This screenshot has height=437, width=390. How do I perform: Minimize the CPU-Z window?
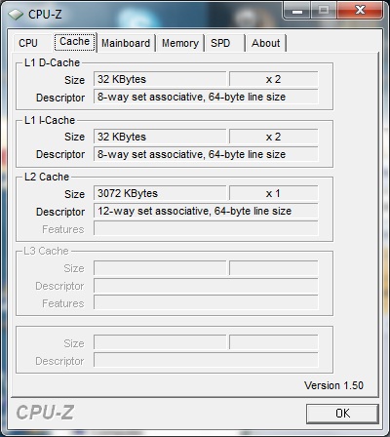coord(297,11)
